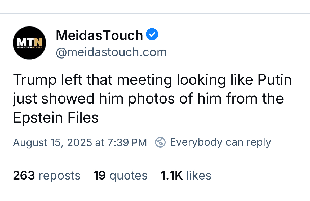Click the word 'quotes' in stats row
The width and height of the screenshot is (310, 201).
129,175
